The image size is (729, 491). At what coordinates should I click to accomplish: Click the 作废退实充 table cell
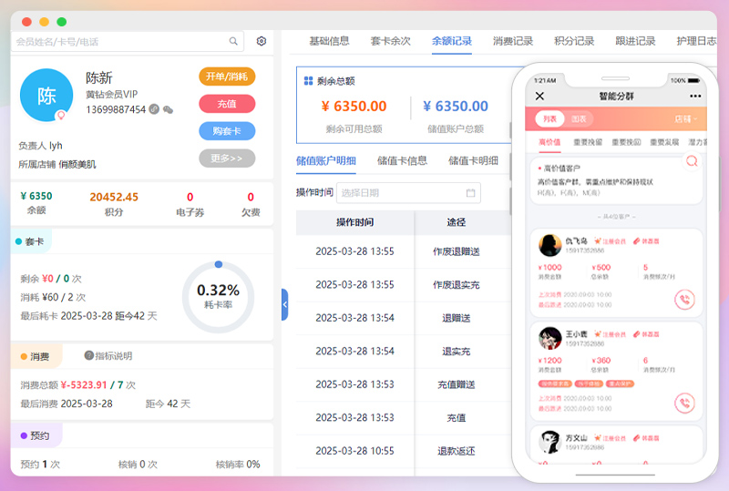coord(457,284)
